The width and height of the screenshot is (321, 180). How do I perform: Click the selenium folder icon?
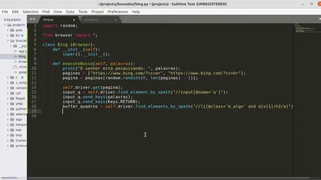coord(12,114)
